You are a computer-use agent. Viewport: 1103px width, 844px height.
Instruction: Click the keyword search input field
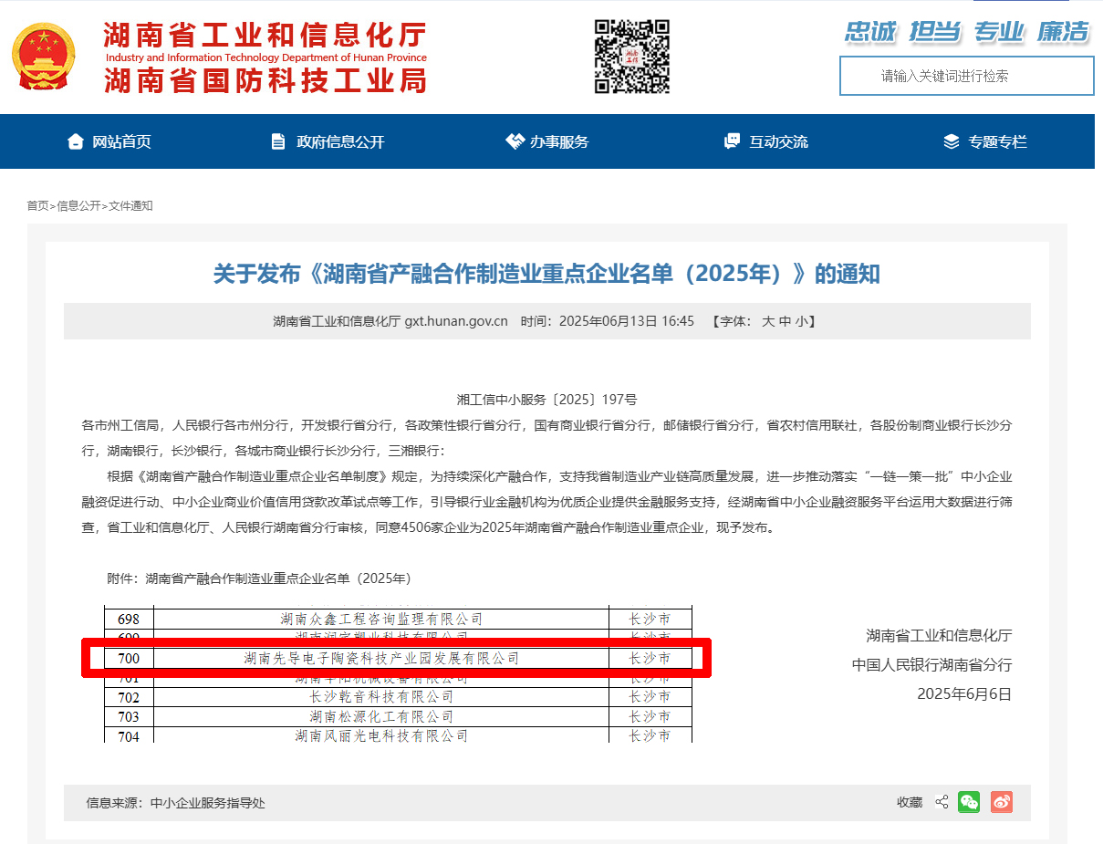966,76
